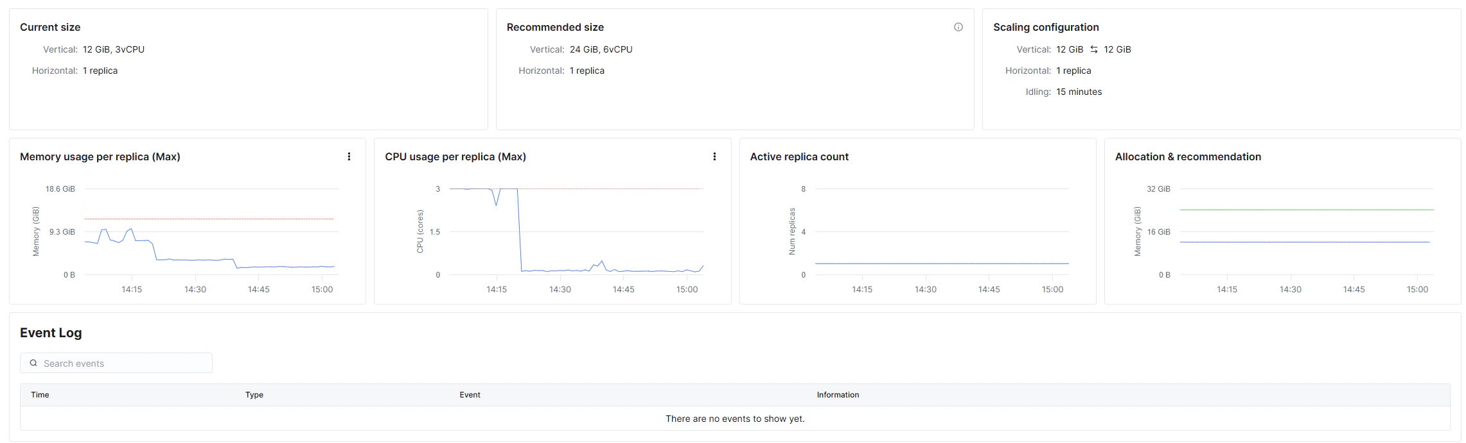Click the "12 GiB, 3vCPU" current vertical value
The image size is (1466, 443).
[x=114, y=49]
